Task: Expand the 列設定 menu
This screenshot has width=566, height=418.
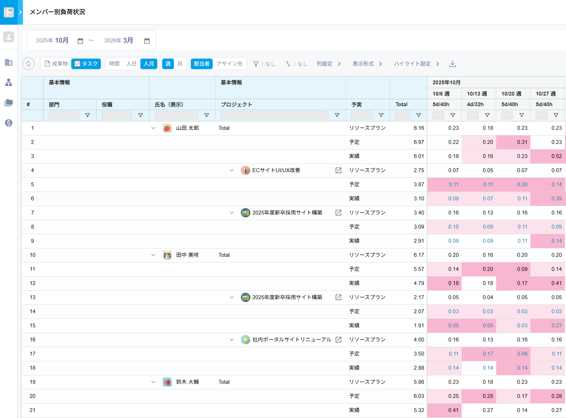Action: click(x=329, y=64)
